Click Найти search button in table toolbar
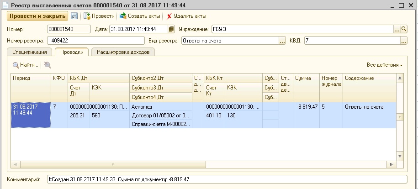The height and width of the screenshot is (189, 418). (x=26, y=65)
